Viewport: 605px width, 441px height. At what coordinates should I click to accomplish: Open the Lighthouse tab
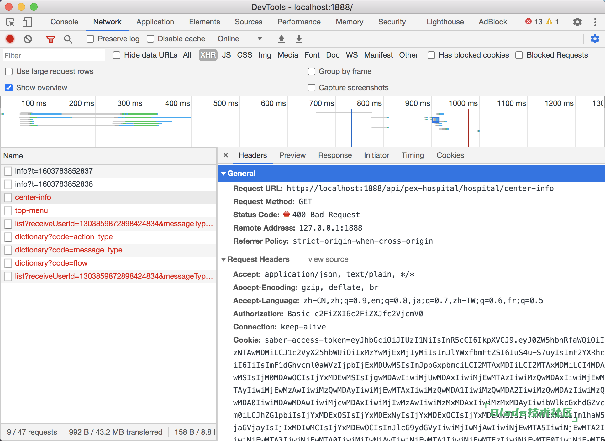tap(445, 22)
